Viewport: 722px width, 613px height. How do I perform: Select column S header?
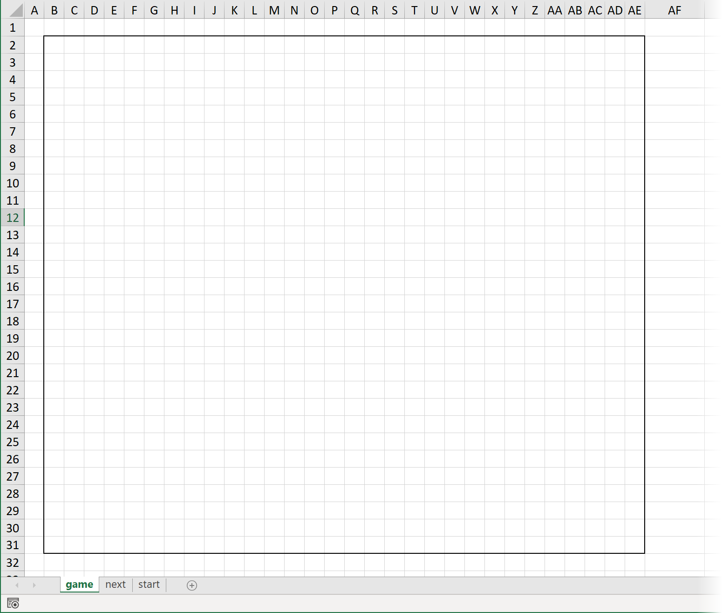point(395,10)
